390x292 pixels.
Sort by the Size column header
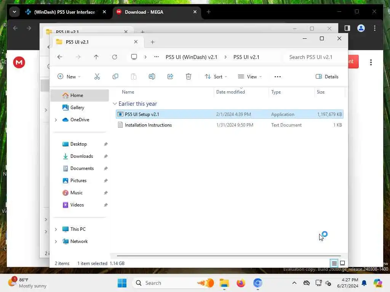click(321, 92)
